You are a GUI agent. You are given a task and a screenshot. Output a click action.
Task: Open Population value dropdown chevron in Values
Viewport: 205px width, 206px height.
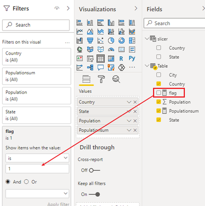click(129, 121)
